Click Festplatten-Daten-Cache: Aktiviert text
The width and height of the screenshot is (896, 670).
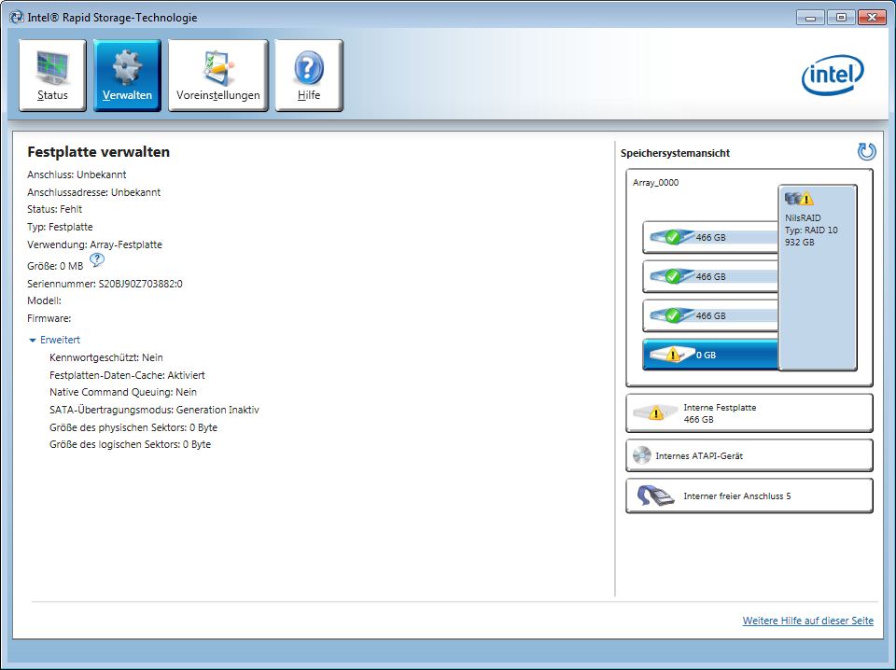[x=127, y=375]
